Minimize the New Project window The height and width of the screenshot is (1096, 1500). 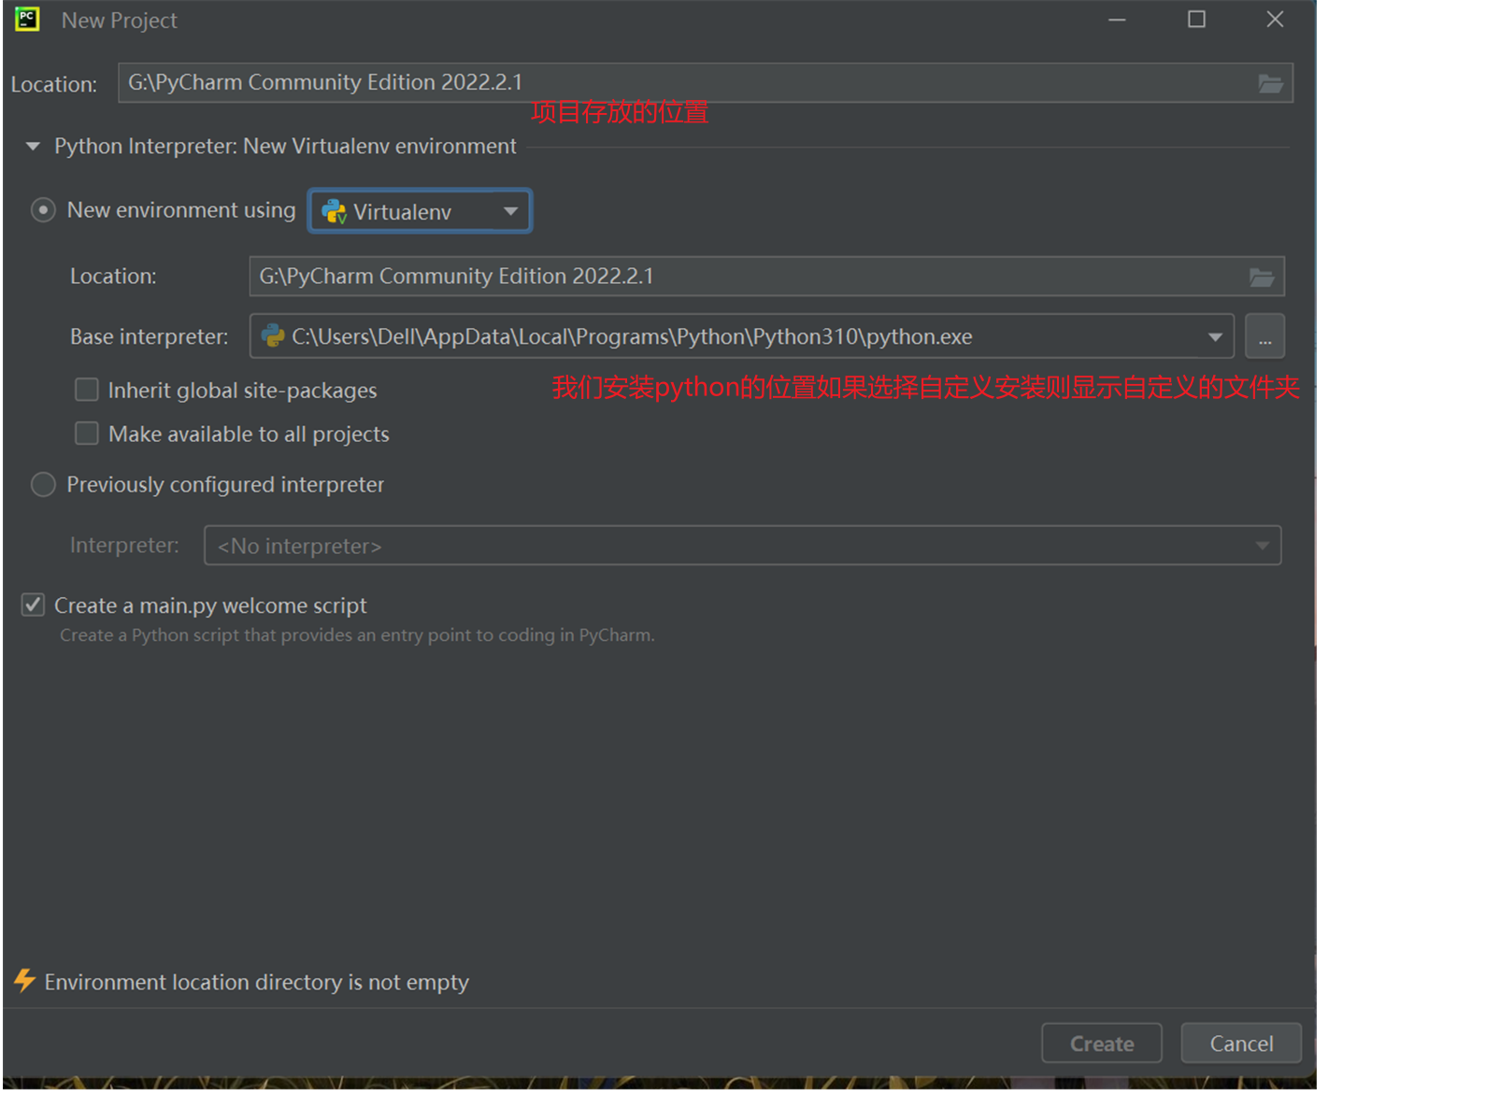point(1116,20)
